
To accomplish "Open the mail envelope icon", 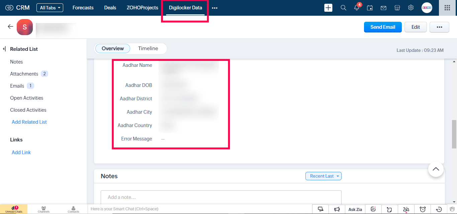I will point(383,8).
